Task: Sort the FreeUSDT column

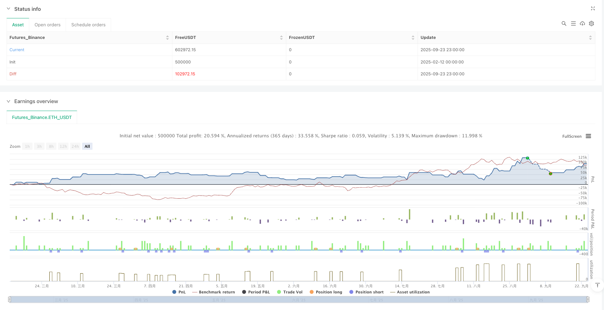Action: pos(281,37)
